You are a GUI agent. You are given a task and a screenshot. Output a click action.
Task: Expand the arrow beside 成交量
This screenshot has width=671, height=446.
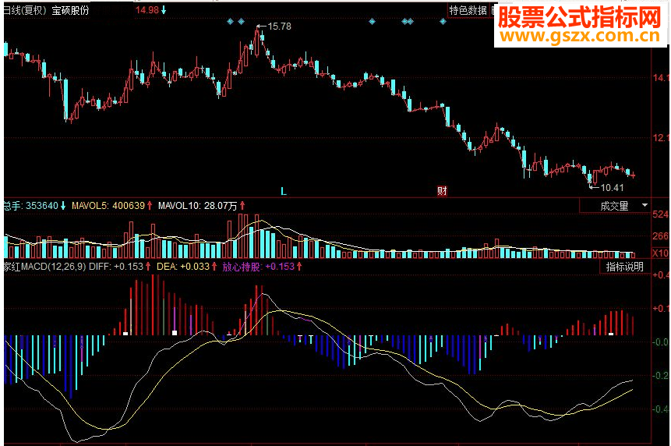(x=645, y=205)
